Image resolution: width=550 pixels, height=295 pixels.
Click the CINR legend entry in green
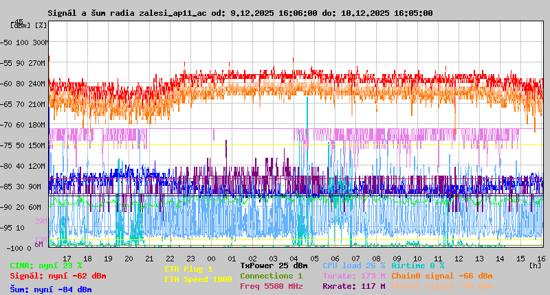coord(46,265)
